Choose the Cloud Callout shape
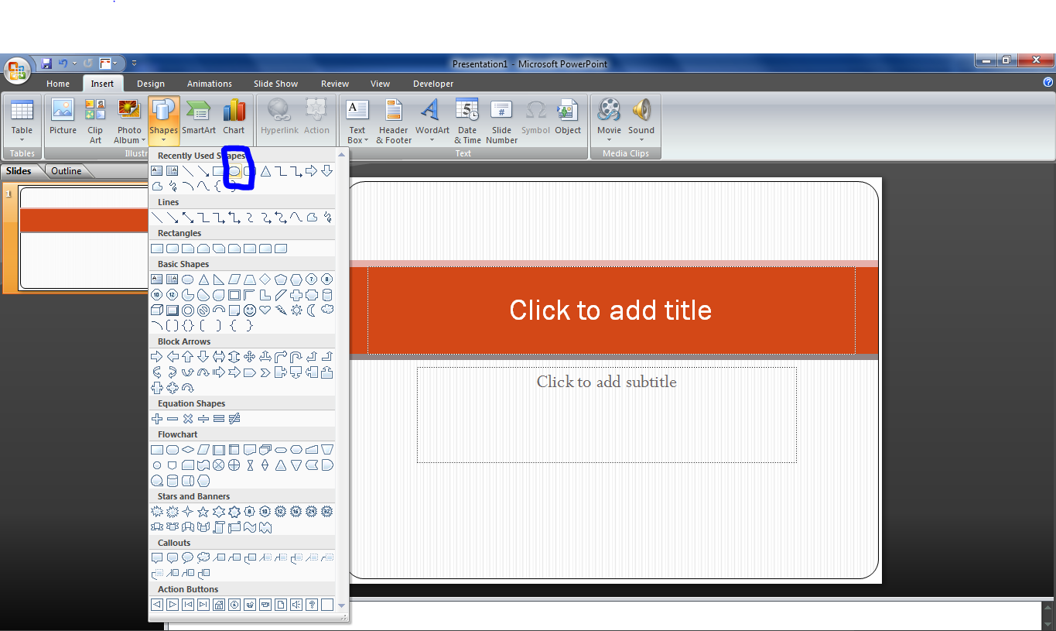 pos(203,558)
